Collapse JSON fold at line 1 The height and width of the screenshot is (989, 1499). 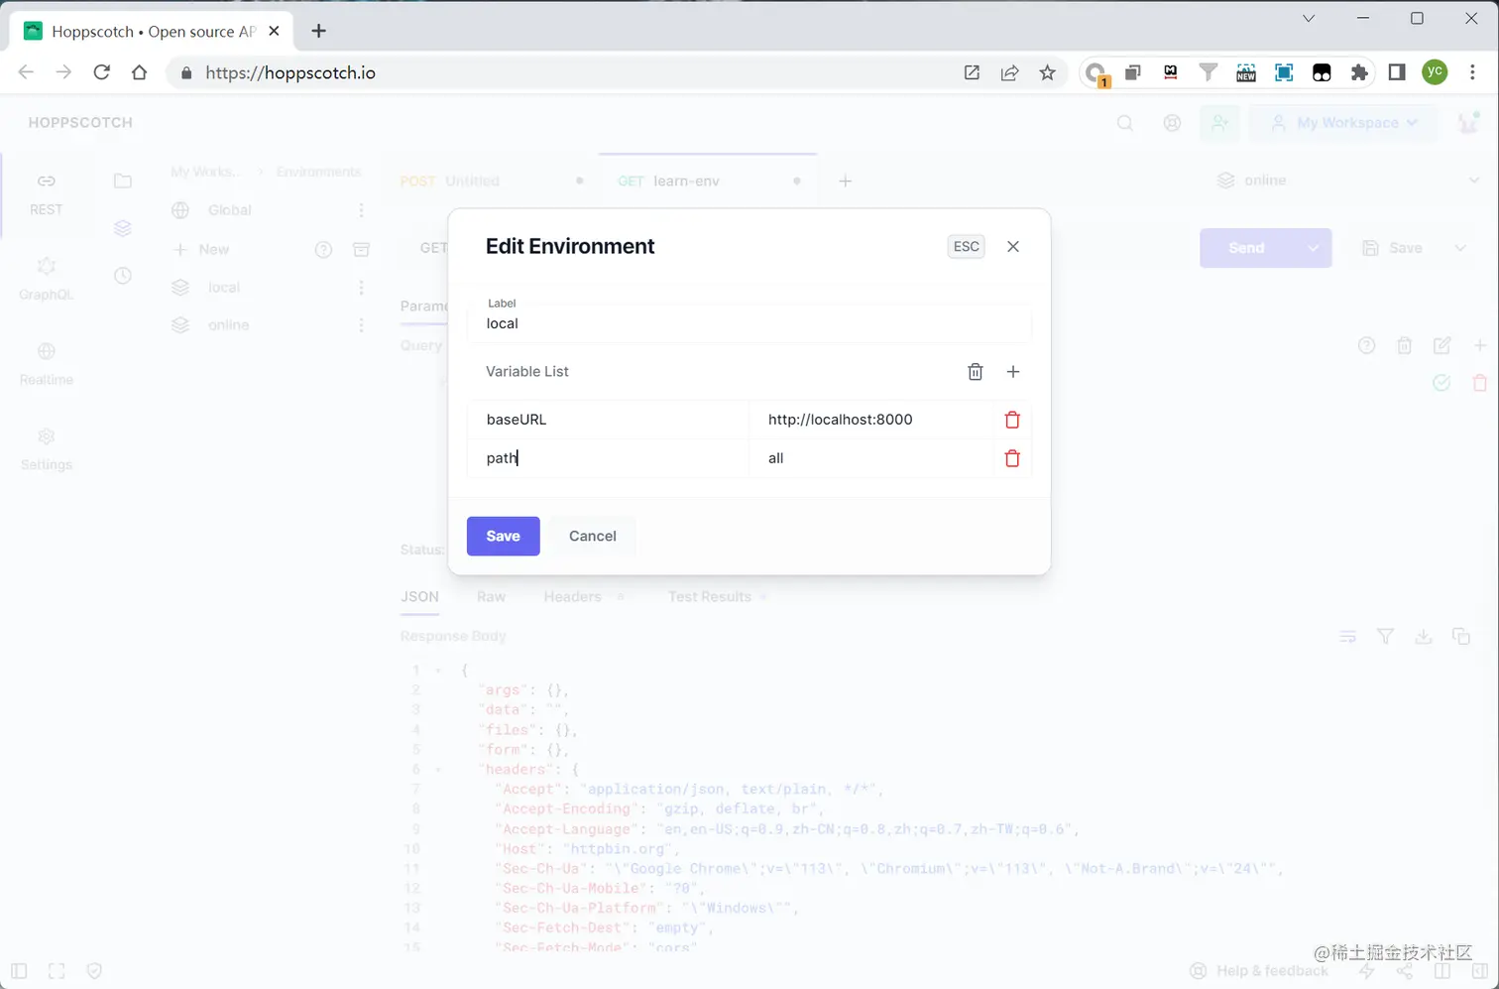tap(437, 671)
